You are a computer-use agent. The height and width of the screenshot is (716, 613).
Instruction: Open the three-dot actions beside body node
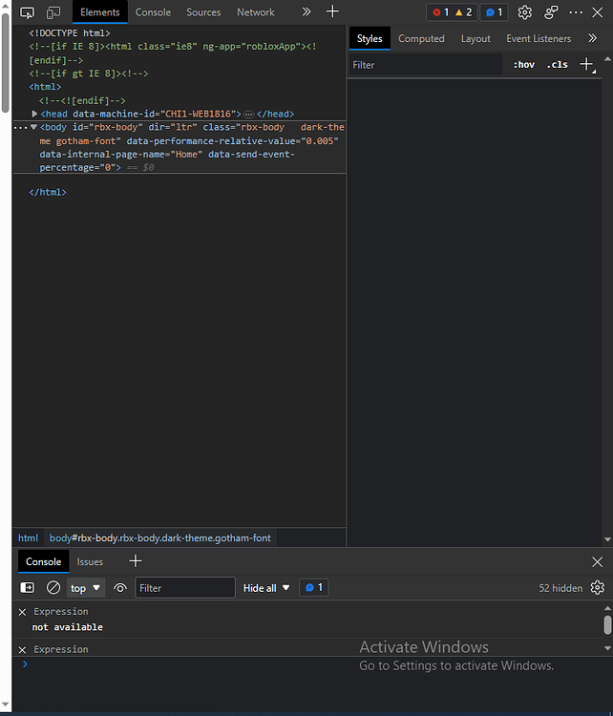21,128
